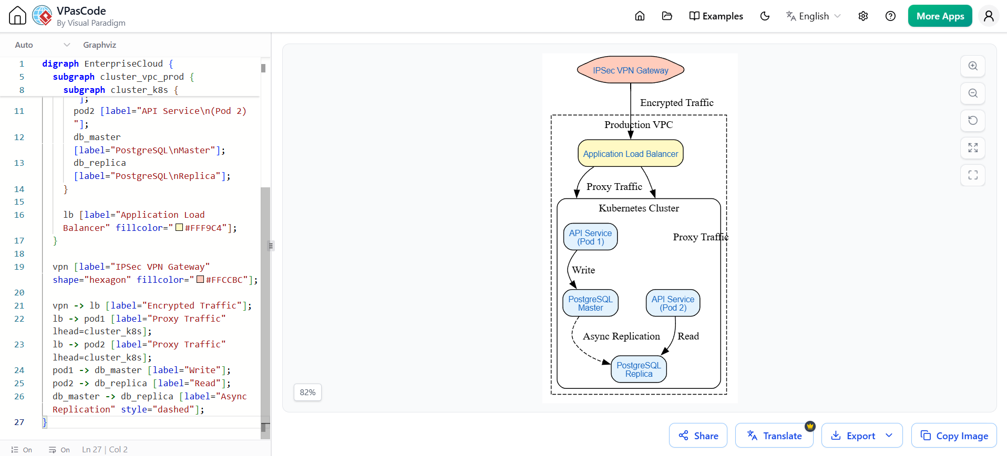This screenshot has height=456, width=1007.
Task: Click the IPSec VPN Gateway node
Action: (631, 70)
